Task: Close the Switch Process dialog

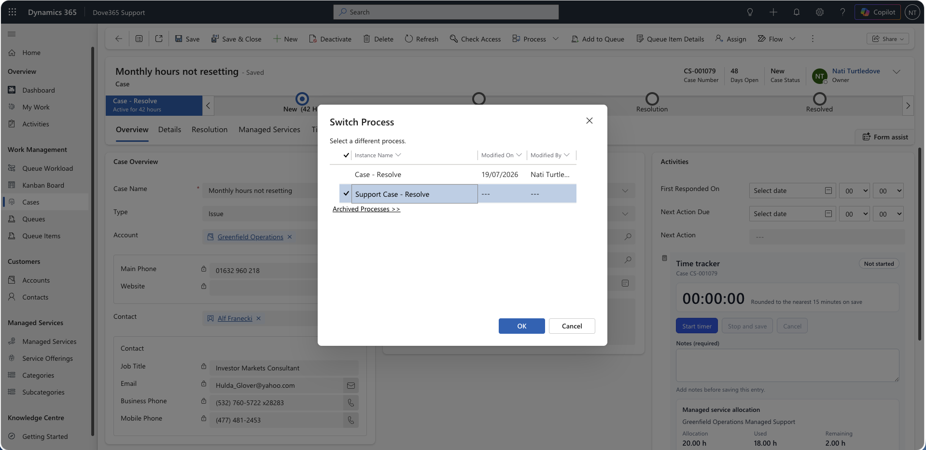Action: coord(589,121)
